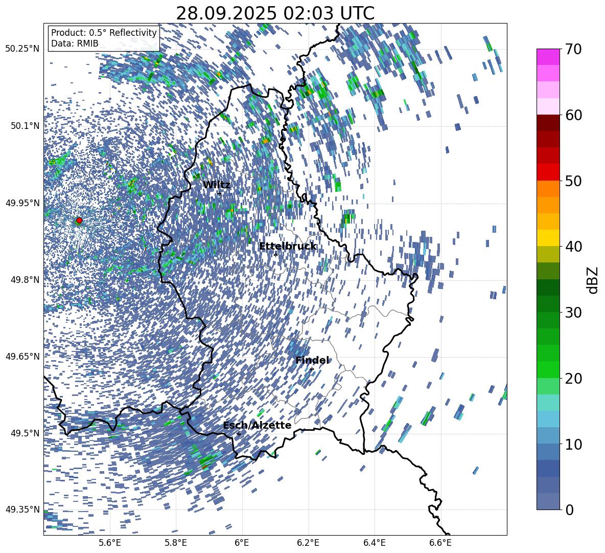Click the 5.8°E longitude label
Viewport: 605px width, 553px height.
176,543
